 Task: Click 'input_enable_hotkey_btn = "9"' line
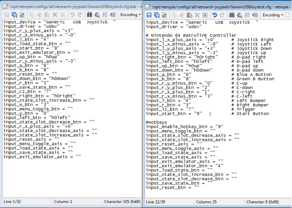coord(185,126)
